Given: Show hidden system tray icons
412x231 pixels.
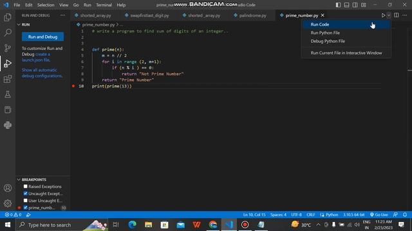Looking at the screenshot, I should [318, 225].
